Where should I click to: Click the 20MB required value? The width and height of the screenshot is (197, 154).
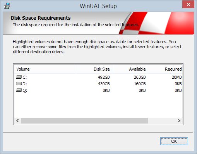[x=177, y=77]
